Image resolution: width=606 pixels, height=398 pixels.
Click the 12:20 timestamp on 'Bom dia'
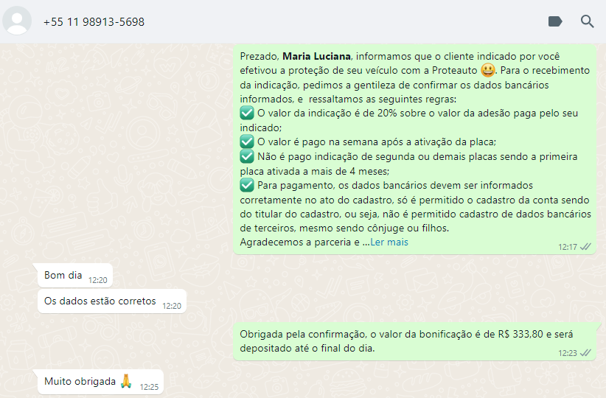point(98,280)
